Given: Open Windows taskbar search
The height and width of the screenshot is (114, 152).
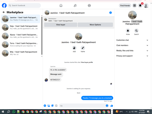Looking at the screenshot, I should [x=9, y=112].
